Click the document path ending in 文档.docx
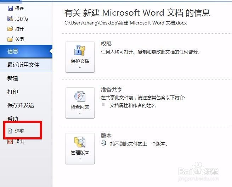This screenshot has height=187, width=232. (x=125, y=23)
